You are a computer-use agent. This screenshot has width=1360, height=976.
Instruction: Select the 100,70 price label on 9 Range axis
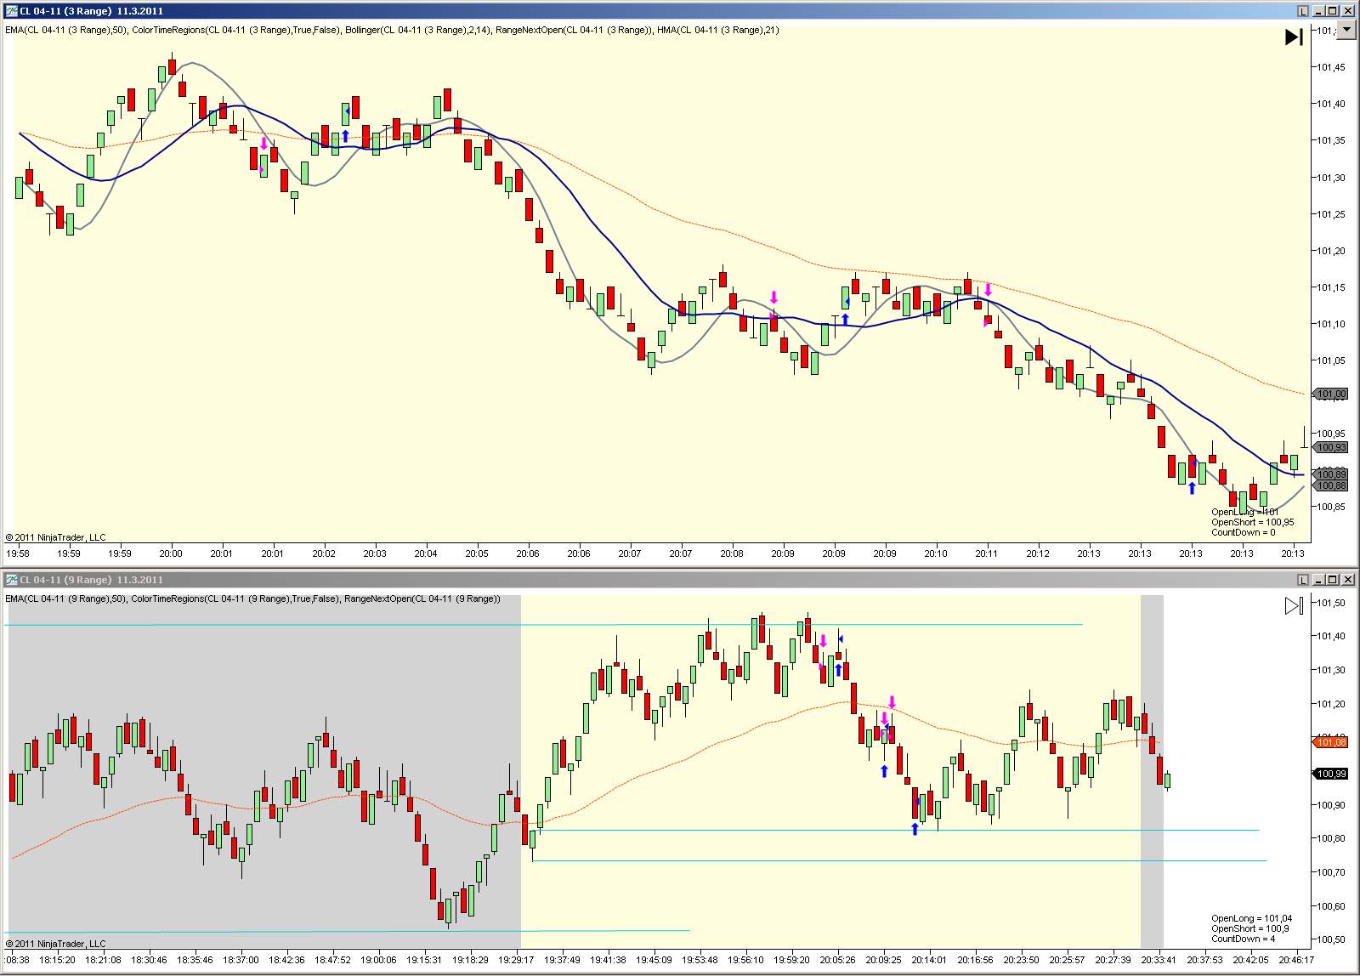coord(1331,872)
